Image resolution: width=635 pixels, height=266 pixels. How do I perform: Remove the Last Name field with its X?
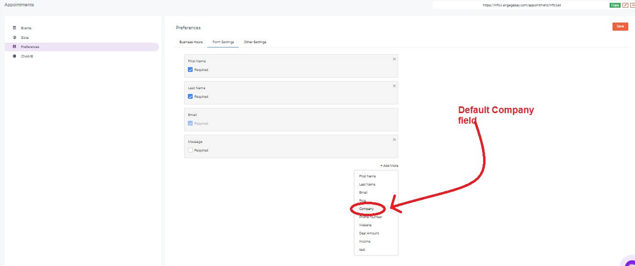pyautogui.click(x=394, y=86)
